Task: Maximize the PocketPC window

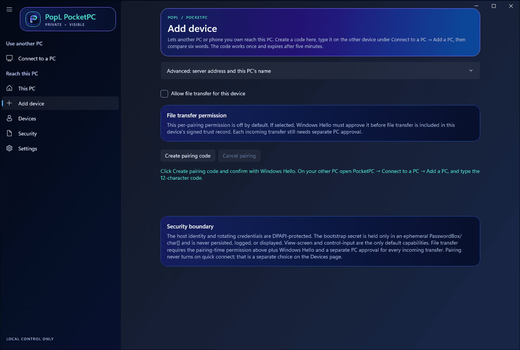Action: pyautogui.click(x=494, y=6)
